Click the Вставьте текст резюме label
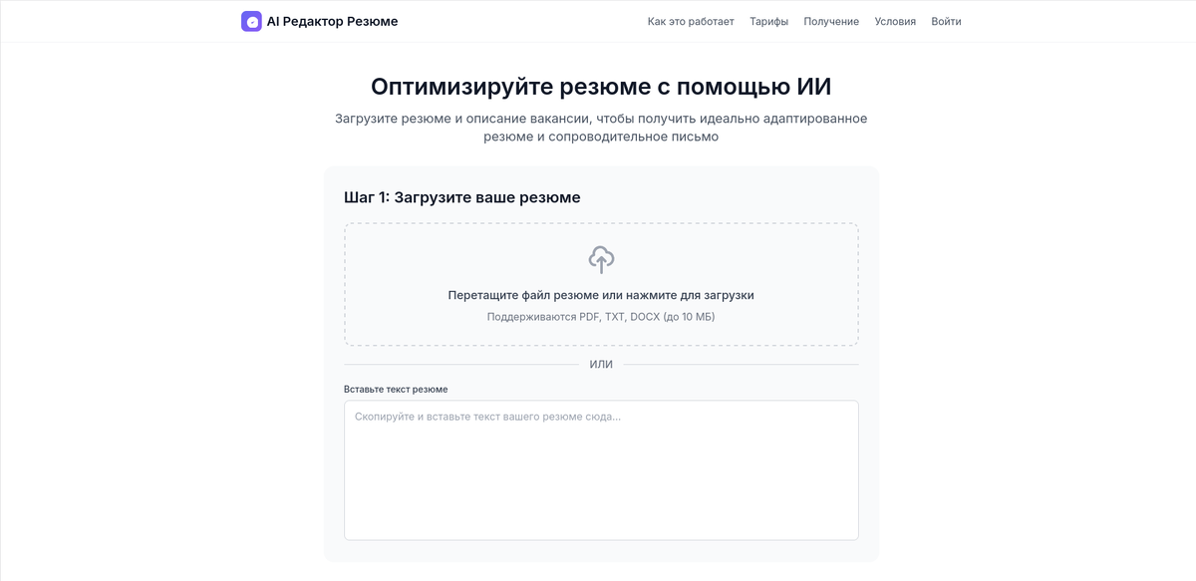This screenshot has width=1196, height=581. 396,389
